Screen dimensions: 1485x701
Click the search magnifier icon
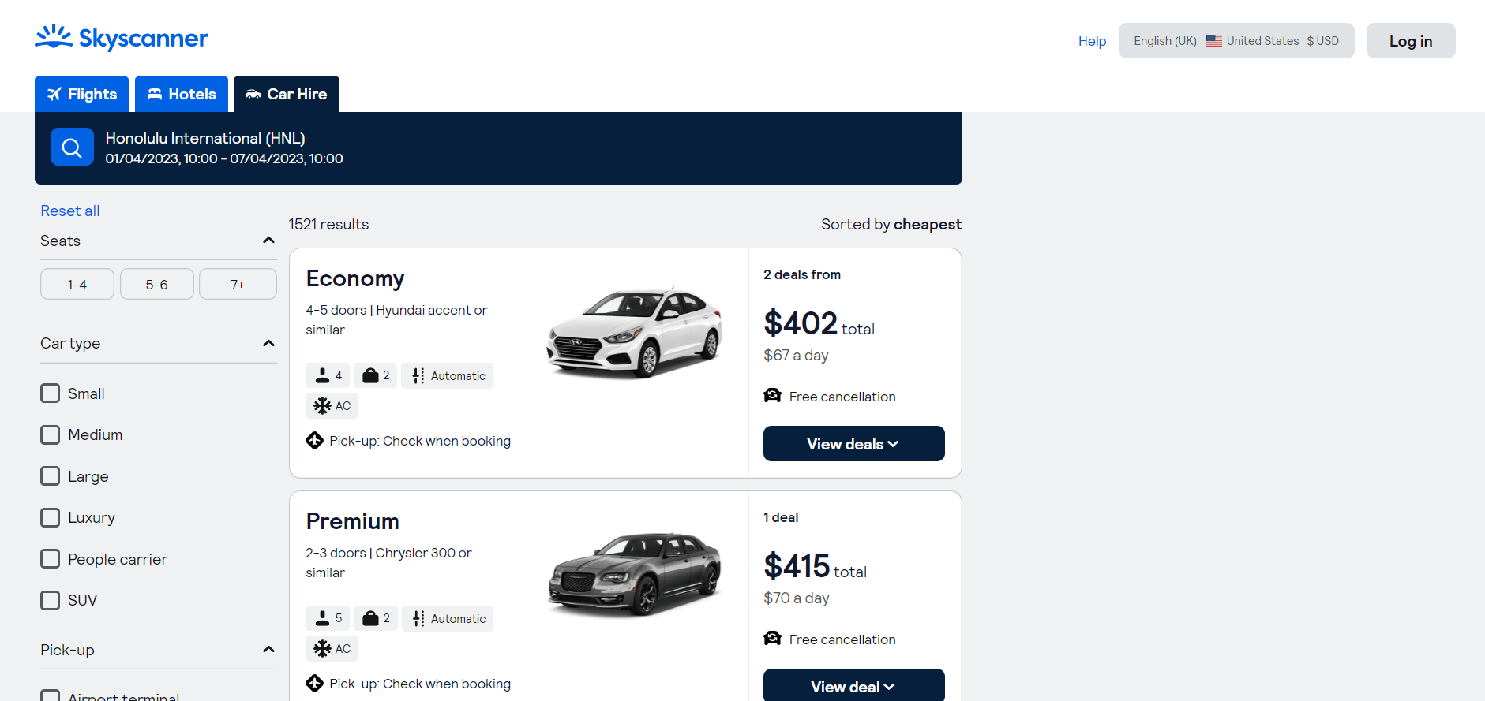tap(71, 147)
